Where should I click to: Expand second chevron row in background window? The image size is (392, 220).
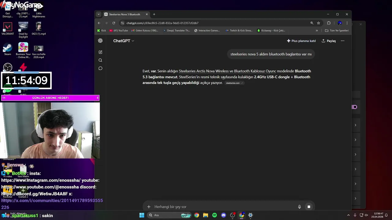click(355, 140)
